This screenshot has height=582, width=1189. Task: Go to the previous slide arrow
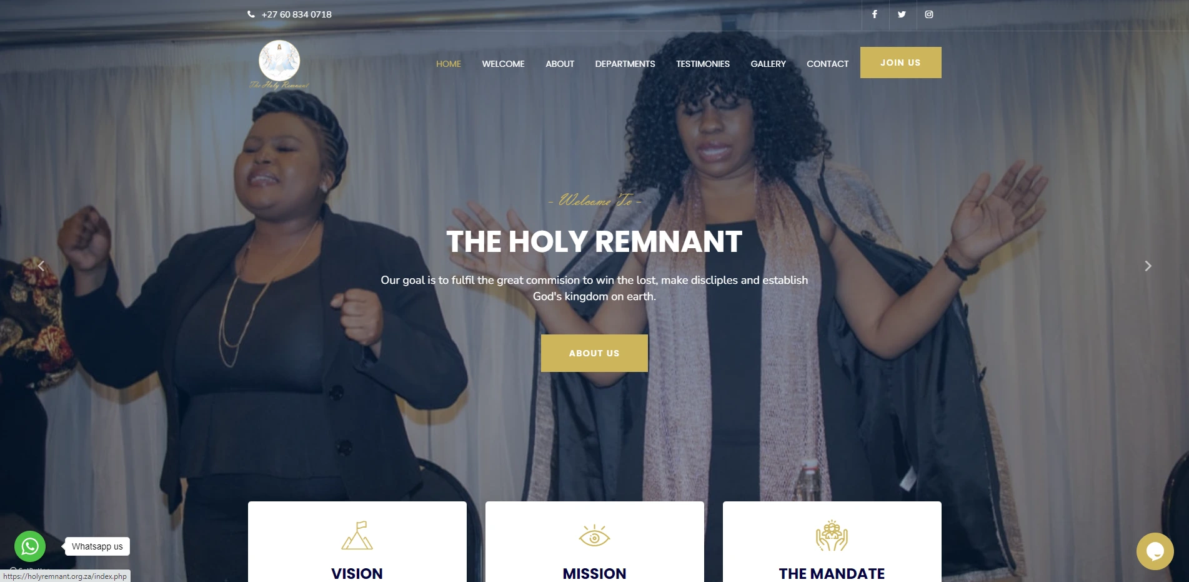point(41,266)
